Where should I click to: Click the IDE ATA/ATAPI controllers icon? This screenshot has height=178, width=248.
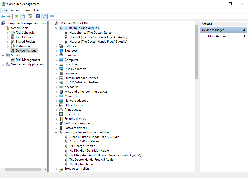[x=61, y=83]
